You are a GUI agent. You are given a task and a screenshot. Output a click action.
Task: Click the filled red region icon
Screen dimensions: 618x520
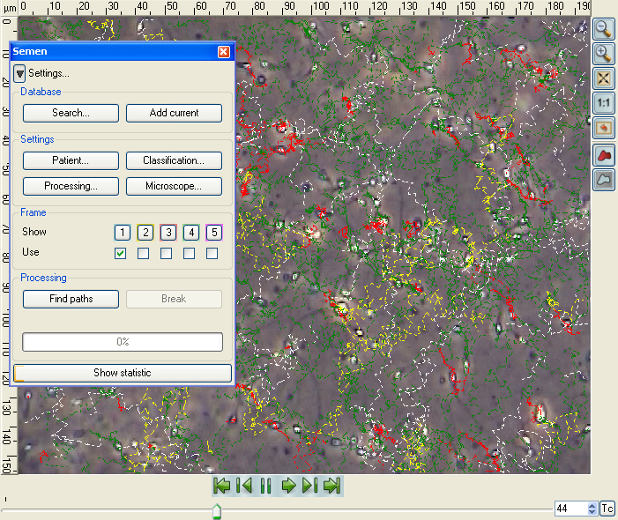(604, 156)
